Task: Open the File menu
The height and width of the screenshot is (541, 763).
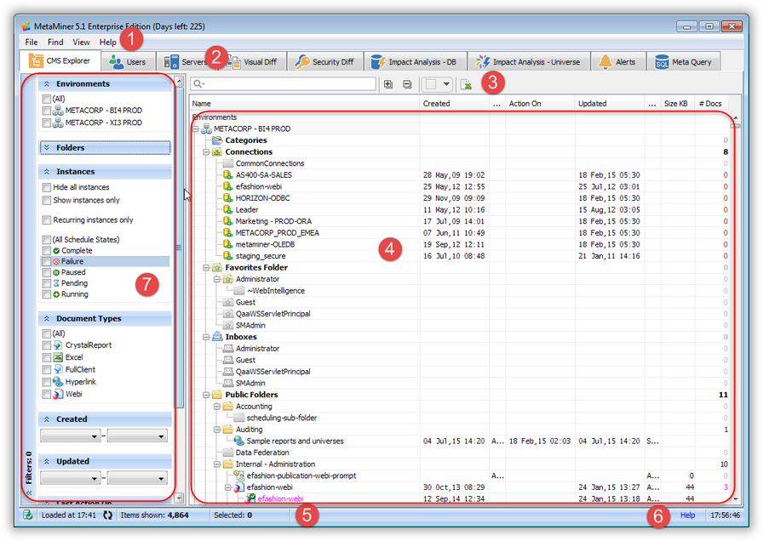Action: (x=32, y=42)
